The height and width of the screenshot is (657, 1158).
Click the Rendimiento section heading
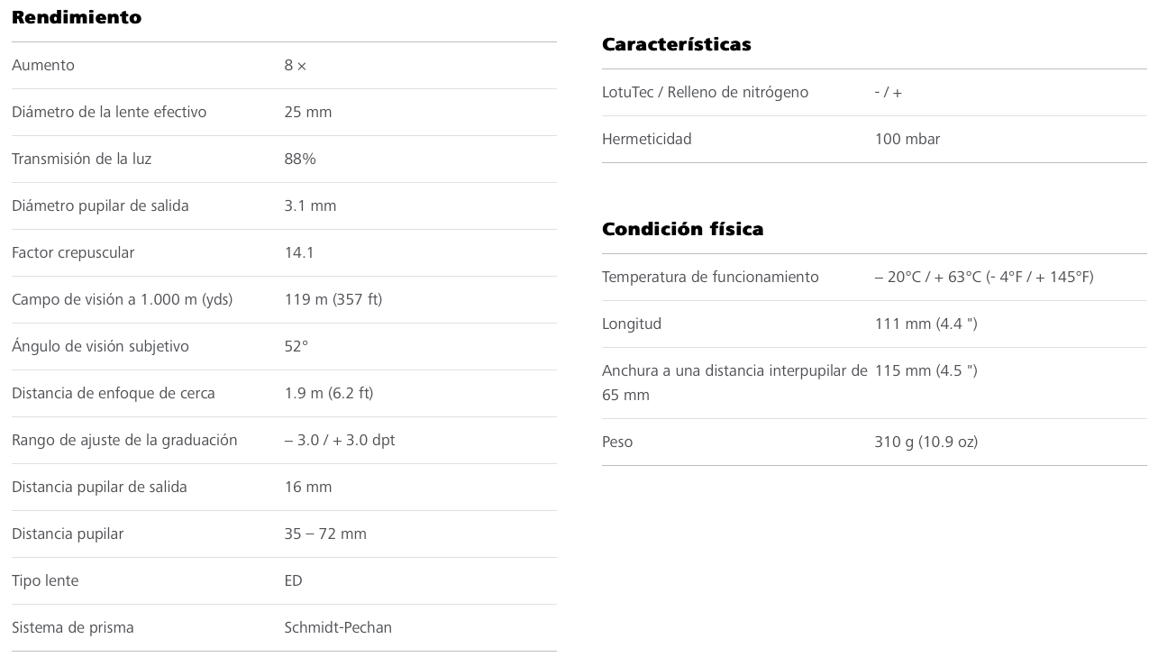click(x=77, y=17)
